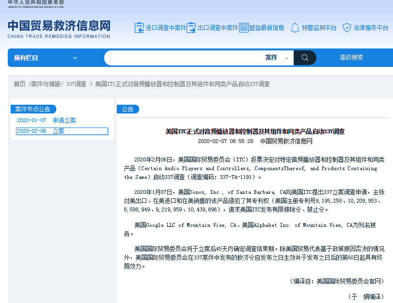This screenshot has height=303, width=393.
Task: Open 2020-02-06 立案 entry
Action: [62, 131]
